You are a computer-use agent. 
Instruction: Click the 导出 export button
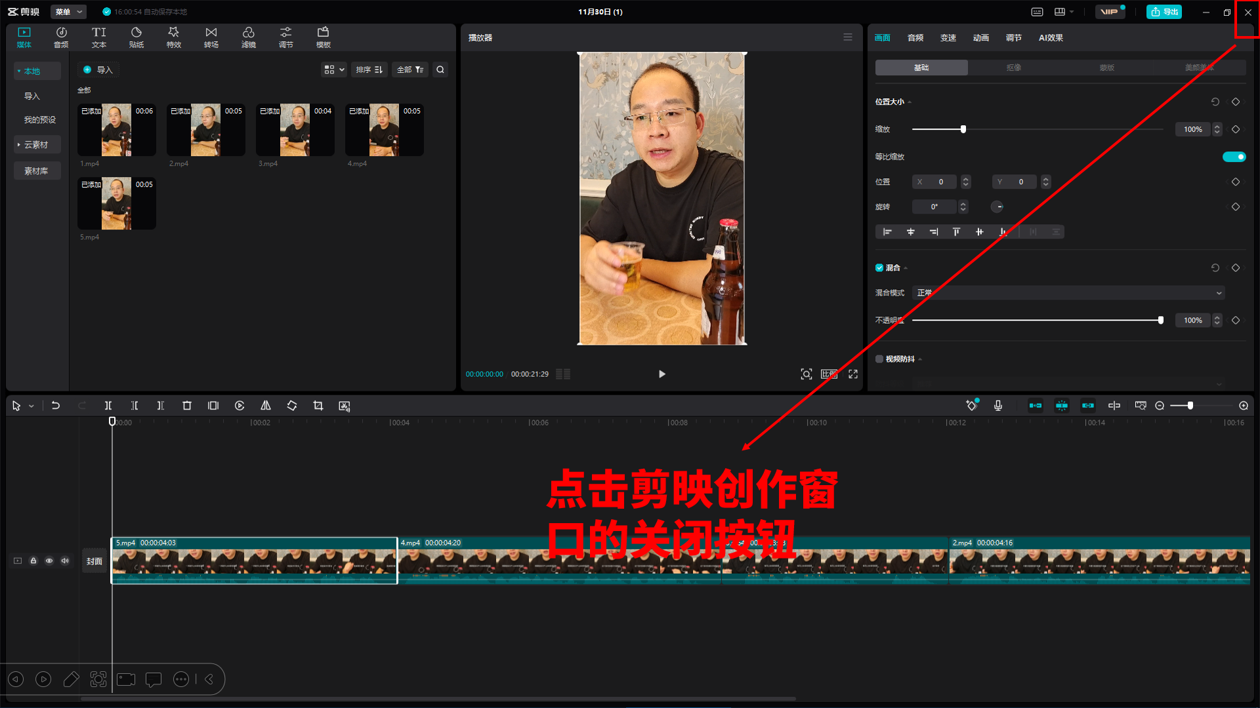tap(1164, 12)
